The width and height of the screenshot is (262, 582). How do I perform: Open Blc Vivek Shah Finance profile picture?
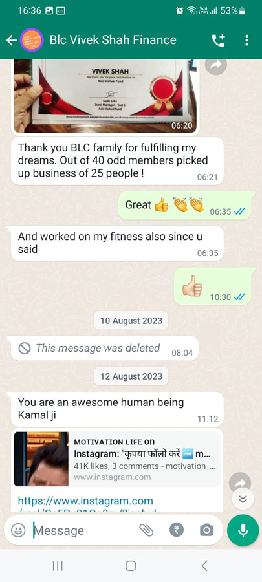point(32,40)
